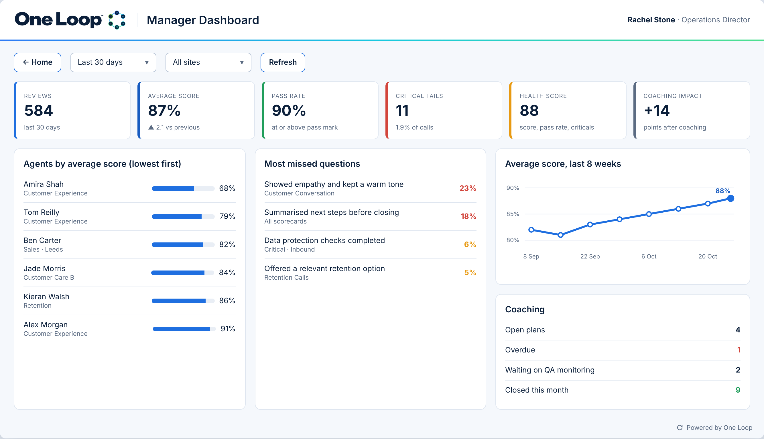Select agent Amira Shah
The image size is (764, 439).
tap(129, 189)
